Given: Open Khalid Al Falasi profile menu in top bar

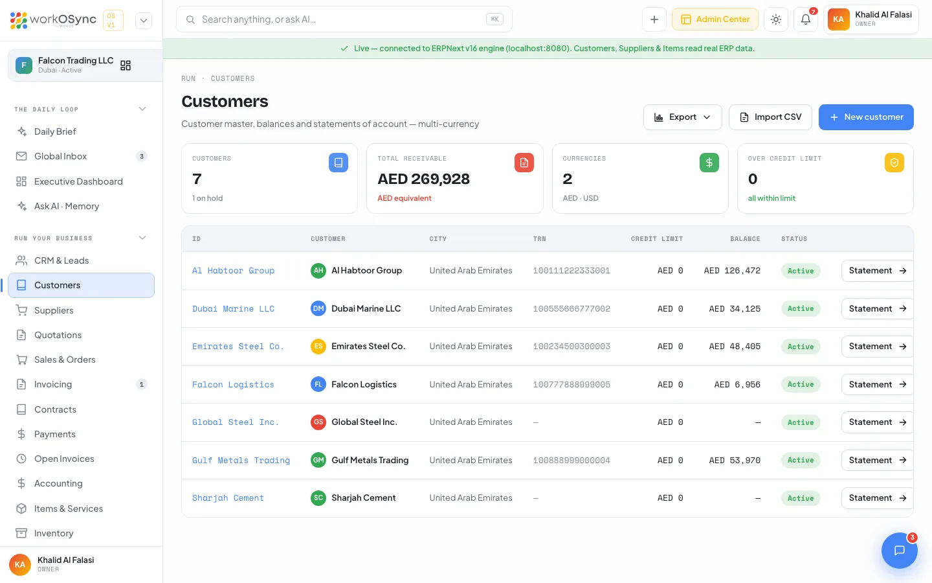Looking at the screenshot, I should point(871,19).
